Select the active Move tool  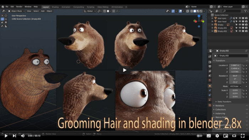pyautogui.click(x=2, y=19)
